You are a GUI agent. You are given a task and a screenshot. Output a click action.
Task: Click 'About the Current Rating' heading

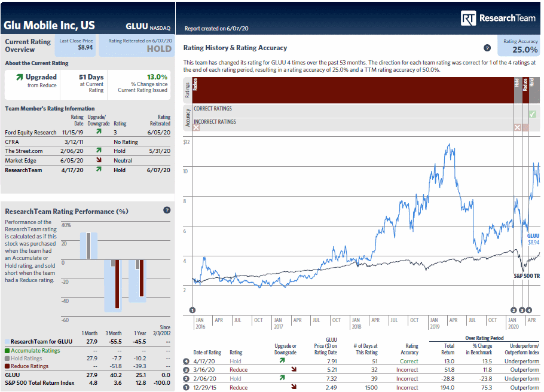pos(36,63)
